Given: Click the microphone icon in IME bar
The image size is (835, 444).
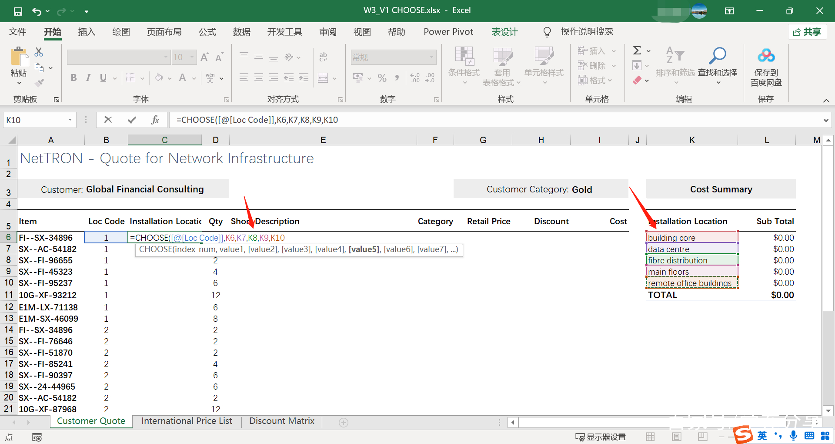Looking at the screenshot, I should pos(794,435).
